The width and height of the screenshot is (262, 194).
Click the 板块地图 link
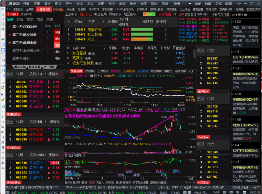(165, 14)
